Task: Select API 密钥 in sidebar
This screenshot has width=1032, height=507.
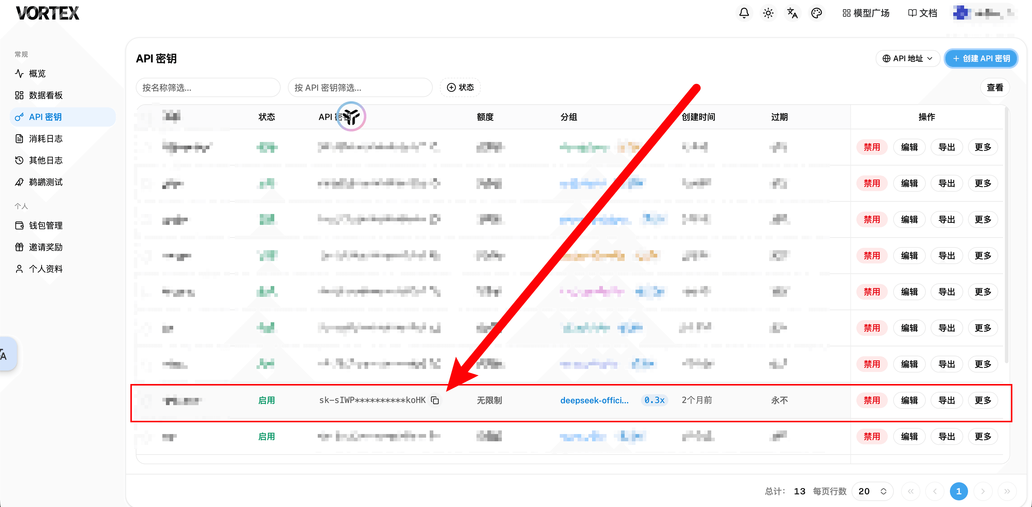Action: 63,117
